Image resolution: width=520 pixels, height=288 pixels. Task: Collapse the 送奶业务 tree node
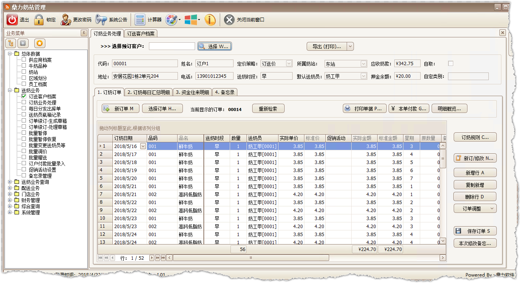10,90
